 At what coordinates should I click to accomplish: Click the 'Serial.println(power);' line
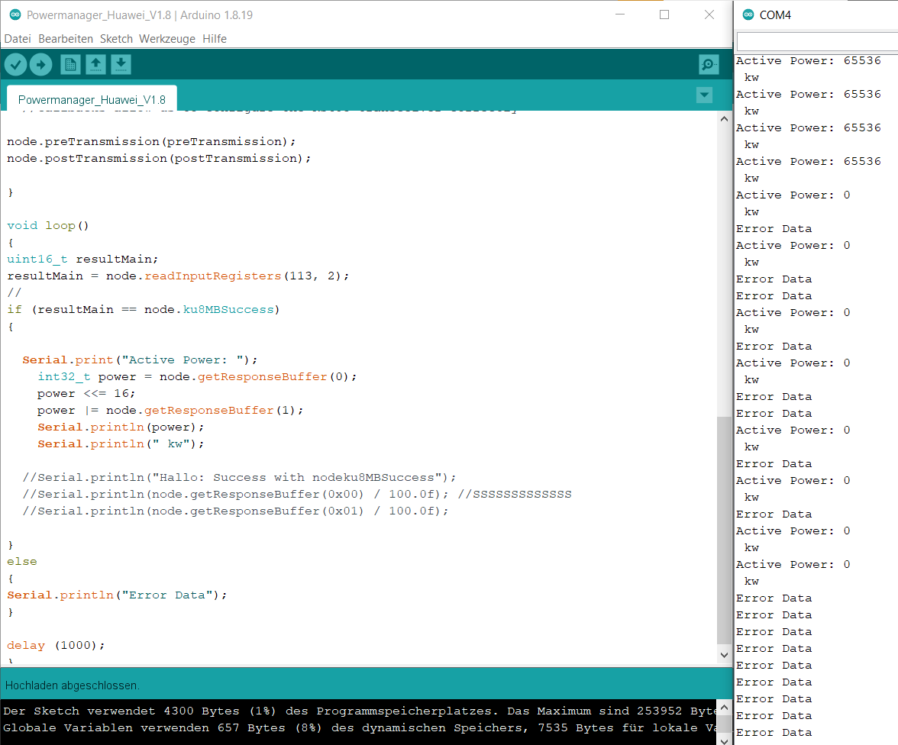pos(121,427)
